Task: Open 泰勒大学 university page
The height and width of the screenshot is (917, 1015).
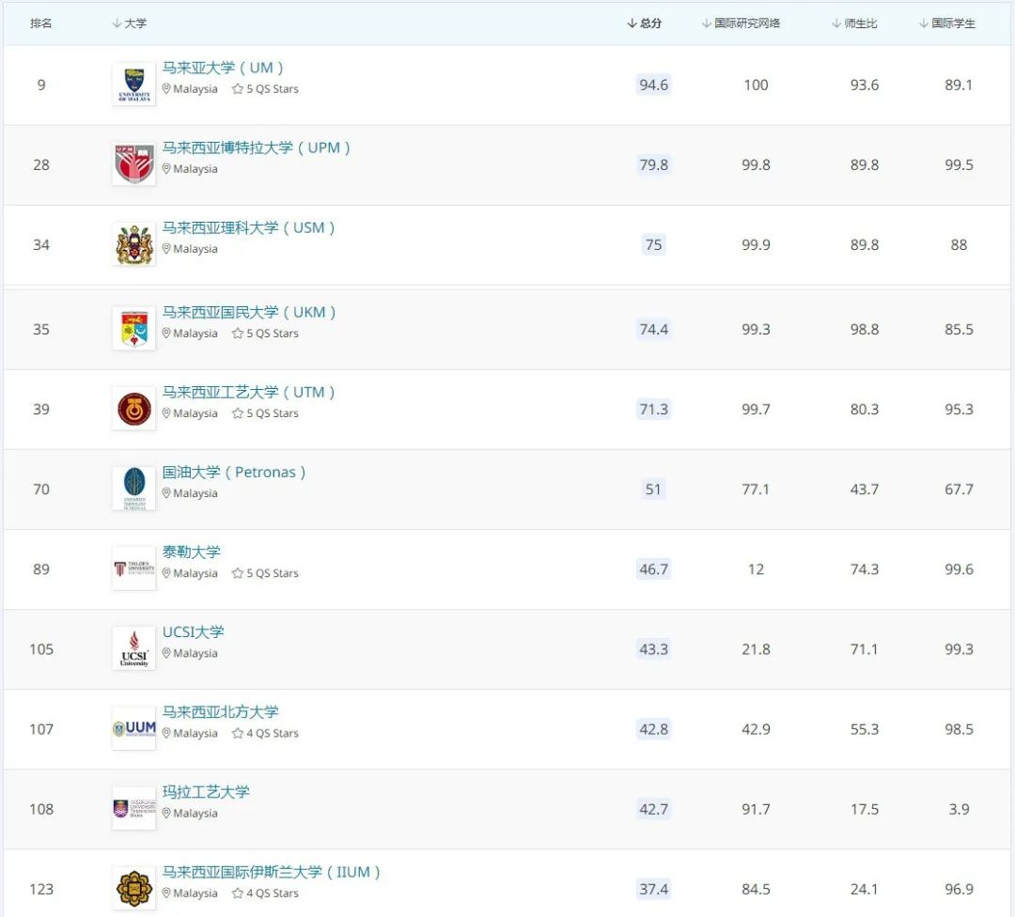Action: click(192, 552)
